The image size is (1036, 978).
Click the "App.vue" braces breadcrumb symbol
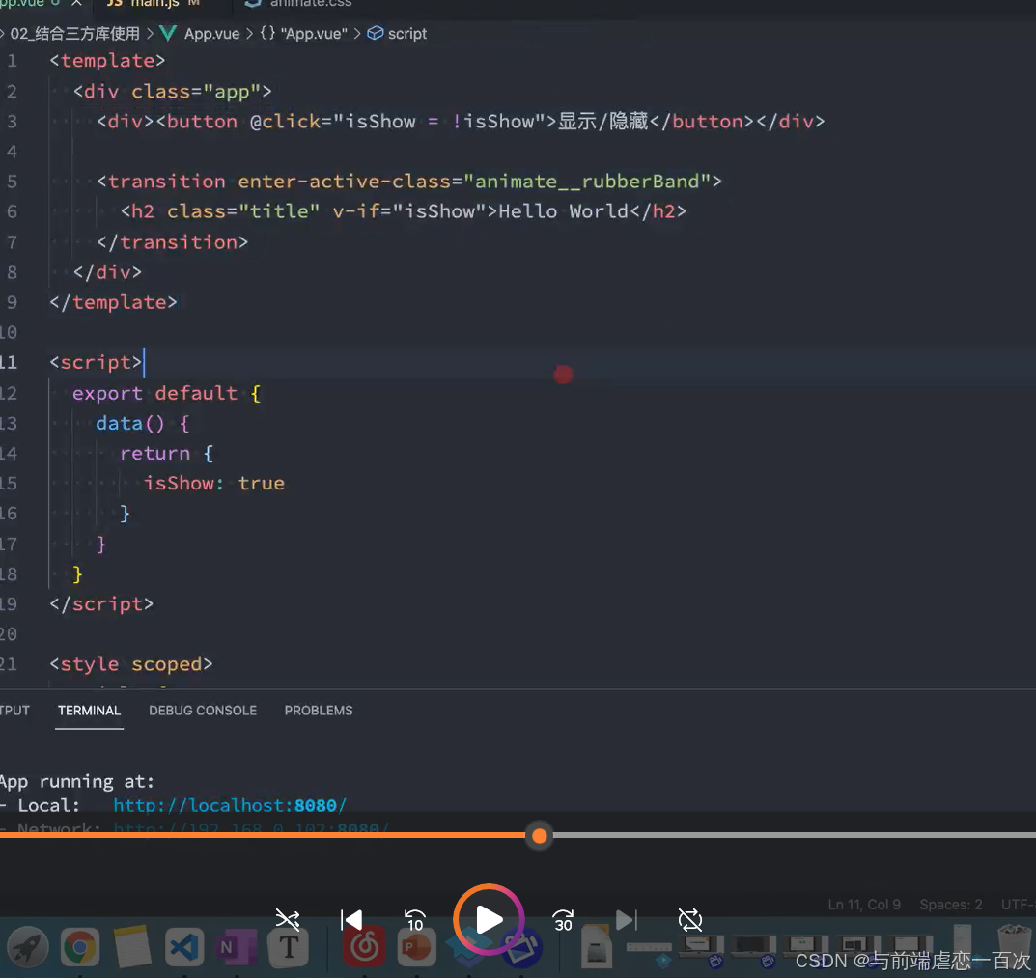tap(304, 33)
